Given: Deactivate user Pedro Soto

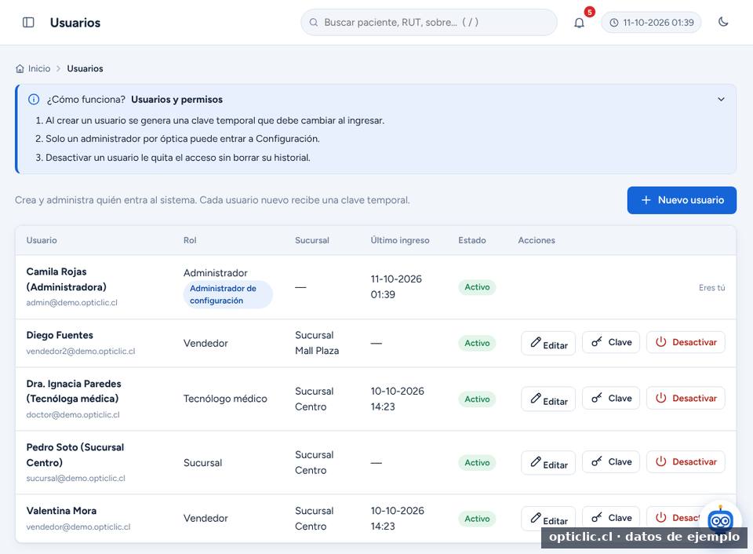Looking at the screenshot, I should coord(686,461).
